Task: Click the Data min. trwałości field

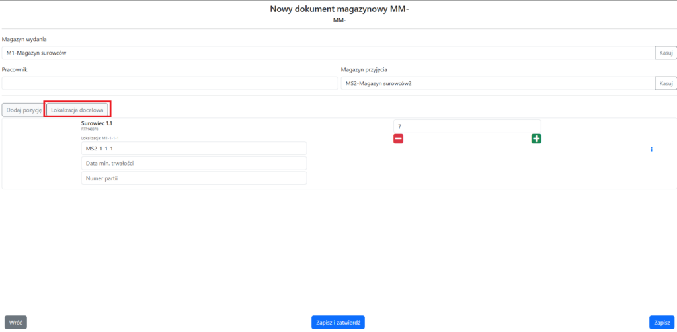Action: [194, 163]
